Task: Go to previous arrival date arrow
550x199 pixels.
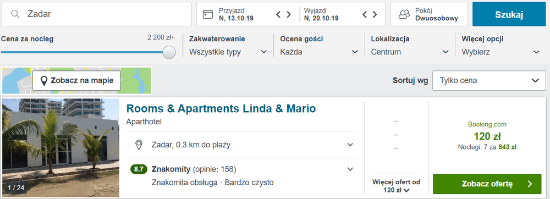Action: 278,14
